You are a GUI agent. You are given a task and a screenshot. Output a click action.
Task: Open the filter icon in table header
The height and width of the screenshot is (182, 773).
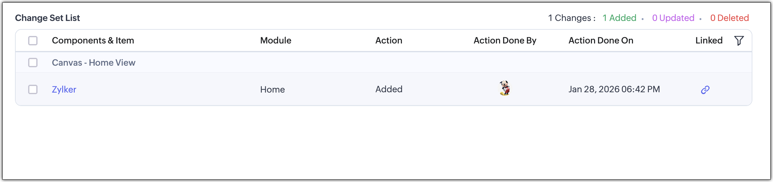point(739,41)
